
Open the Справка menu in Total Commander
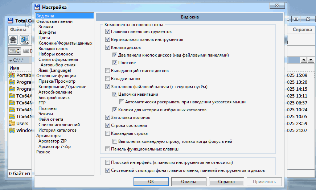tap(302, 30)
